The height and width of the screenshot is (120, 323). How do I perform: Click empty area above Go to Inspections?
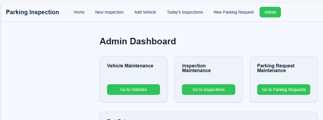pos(208,79)
